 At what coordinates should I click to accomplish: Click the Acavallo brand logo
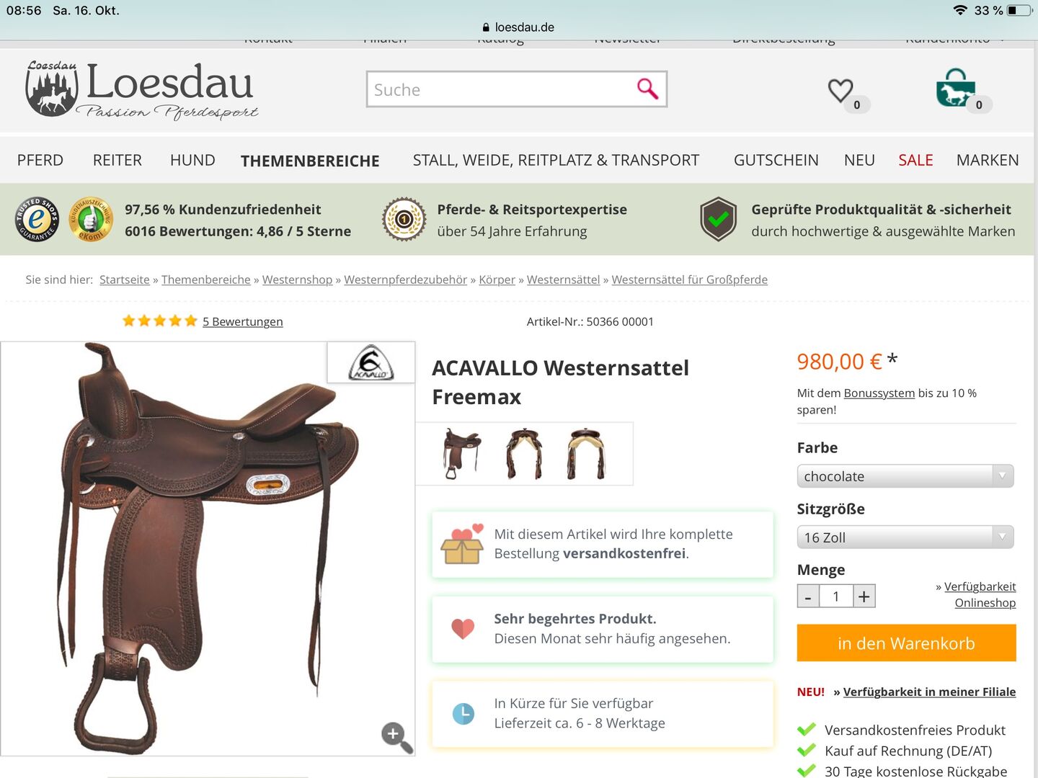(x=371, y=362)
